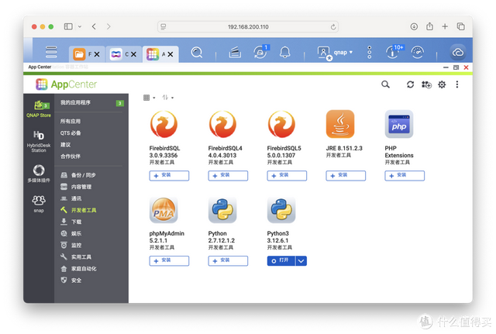Click the QTS desktop search magnifier icon
The image size is (496, 334).
(197, 53)
